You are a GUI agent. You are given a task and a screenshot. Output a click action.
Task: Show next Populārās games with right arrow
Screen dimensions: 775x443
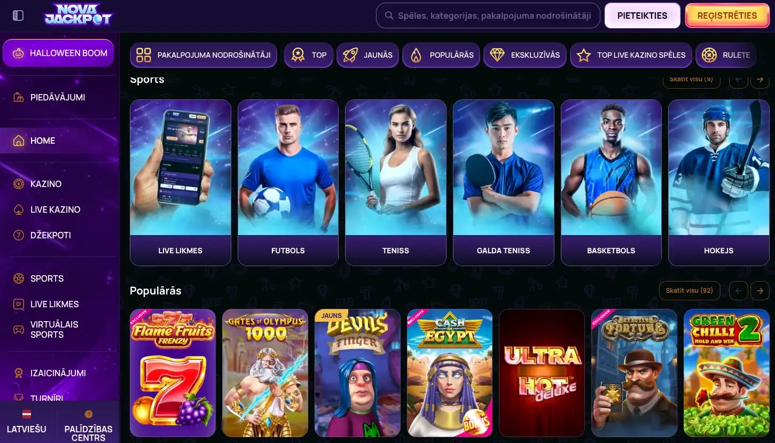point(760,291)
